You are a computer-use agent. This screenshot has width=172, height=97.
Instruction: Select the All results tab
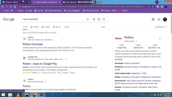pos(25,27)
